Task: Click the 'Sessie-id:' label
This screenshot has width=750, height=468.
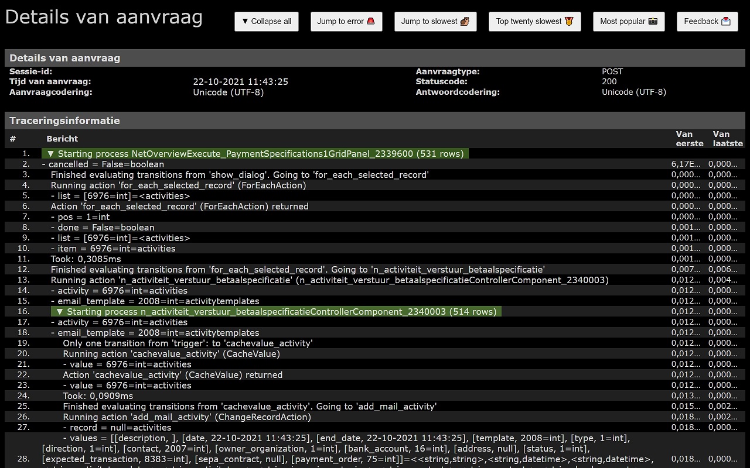Action: point(30,71)
